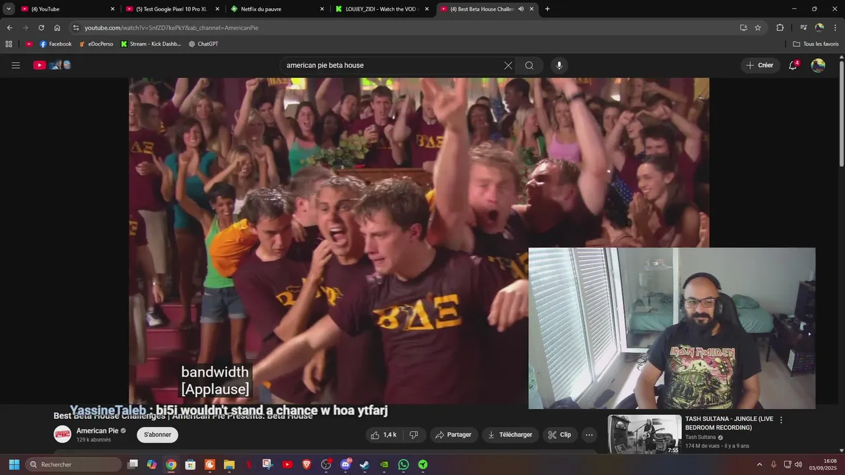
Task: Go back in browser history
Action: coord(9,28)
